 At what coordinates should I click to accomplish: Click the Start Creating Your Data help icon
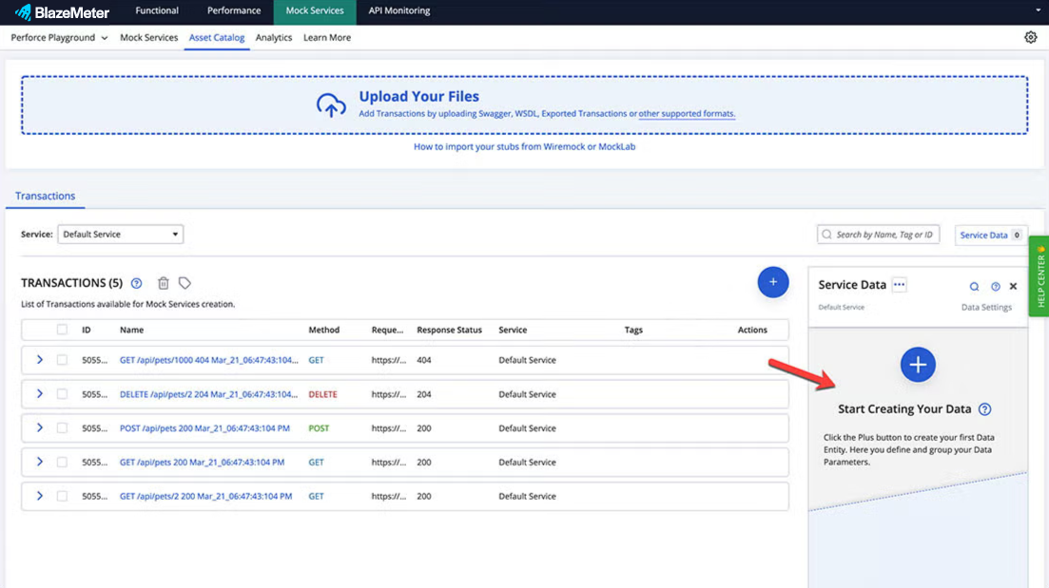coord(985,408)
